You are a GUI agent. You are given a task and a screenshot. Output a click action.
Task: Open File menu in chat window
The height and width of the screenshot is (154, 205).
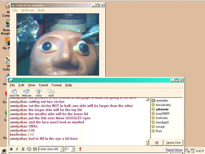(12, 85)
